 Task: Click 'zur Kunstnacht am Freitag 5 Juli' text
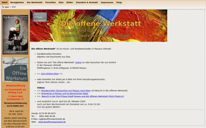[x=15, y=91]
